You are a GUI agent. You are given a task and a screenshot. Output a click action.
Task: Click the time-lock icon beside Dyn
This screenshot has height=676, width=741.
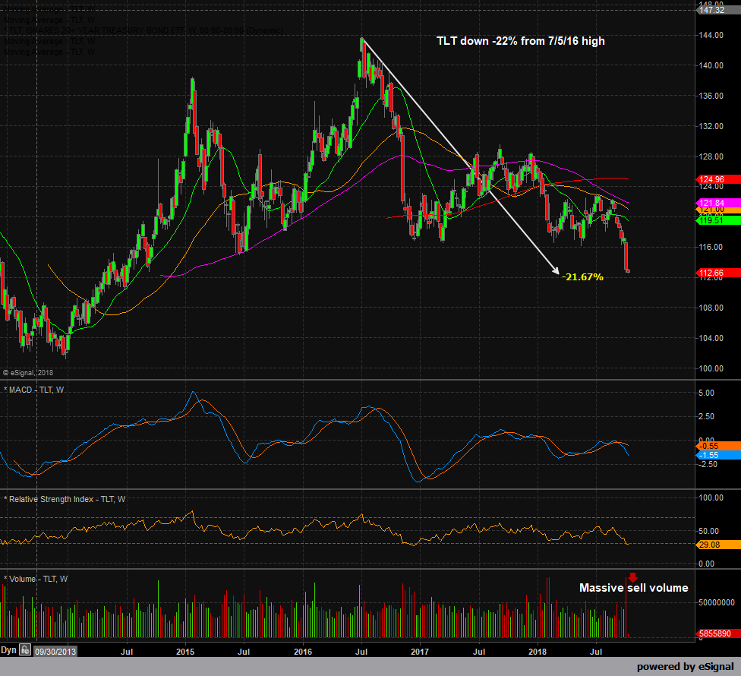[x=25, y=650]
